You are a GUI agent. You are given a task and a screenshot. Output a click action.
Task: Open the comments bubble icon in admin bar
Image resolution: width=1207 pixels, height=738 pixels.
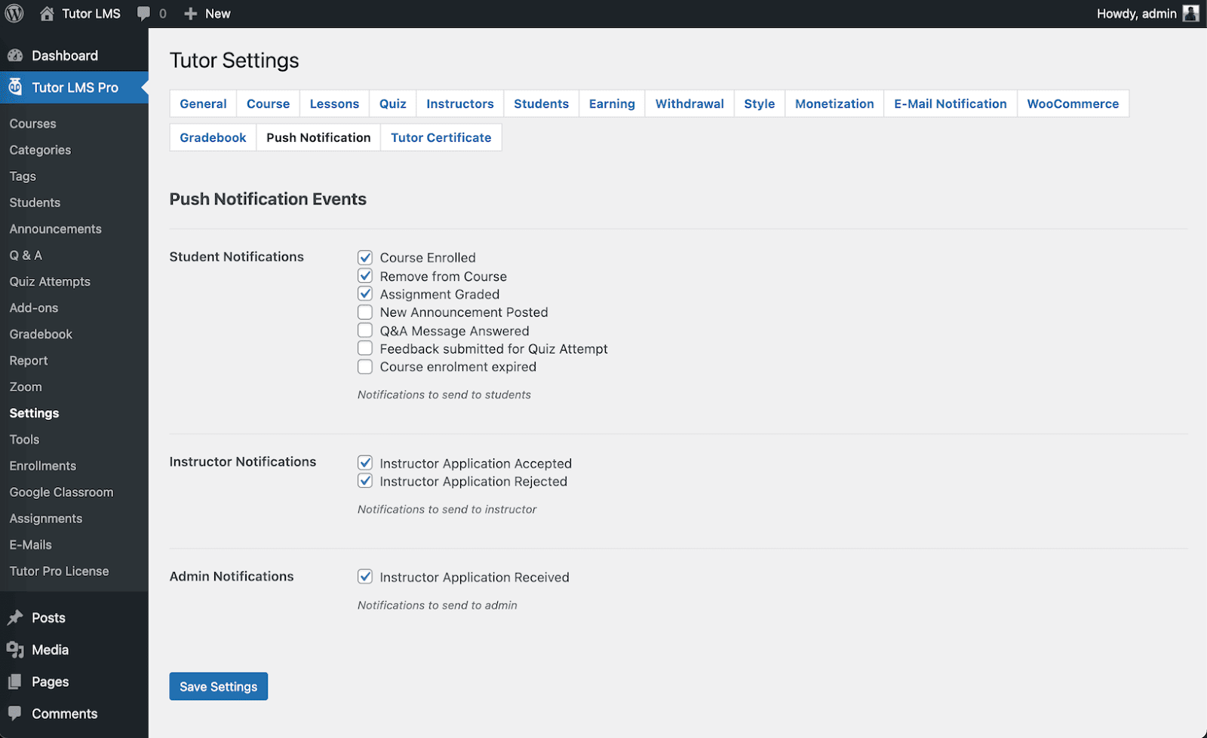(x=143, y=14)
